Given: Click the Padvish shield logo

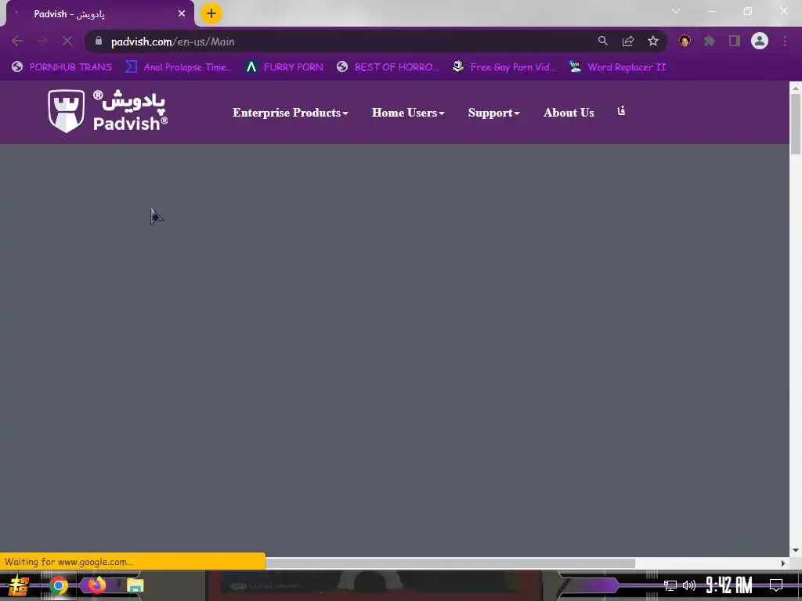Looking at the screenshot, I should [66, 111].
